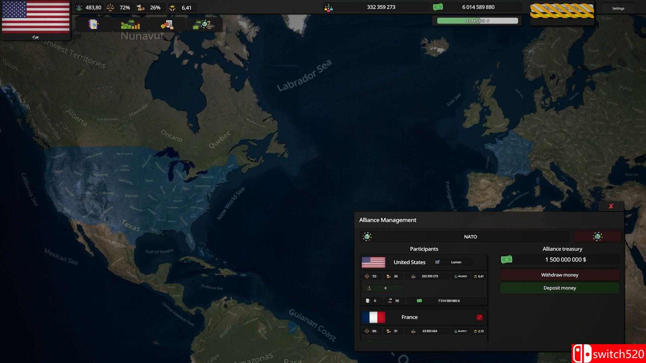
Task: Kick France with red ban icon
Action: click(479, 317)
